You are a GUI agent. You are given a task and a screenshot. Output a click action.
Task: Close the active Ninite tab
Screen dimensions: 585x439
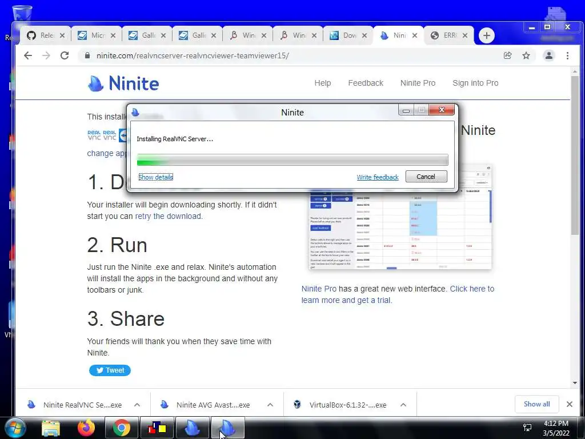click(x=415, y=35)
